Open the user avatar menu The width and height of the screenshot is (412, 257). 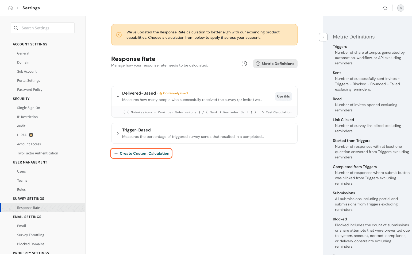(x=401, y=8)
